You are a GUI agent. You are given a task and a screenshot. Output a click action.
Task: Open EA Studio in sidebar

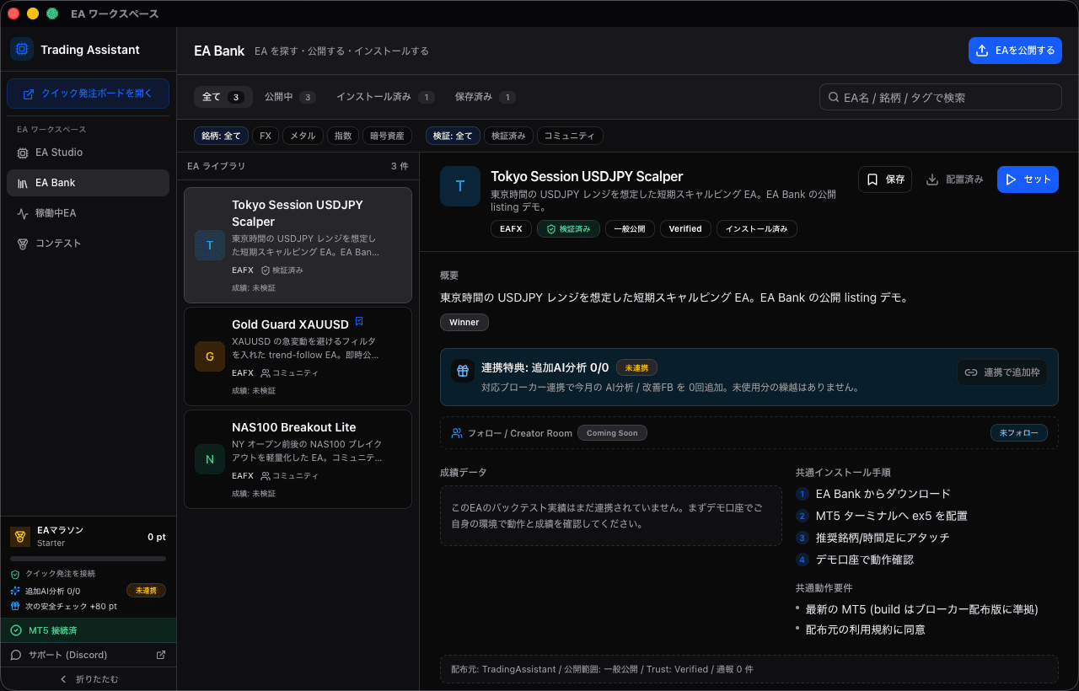click(x=89, y=153)
